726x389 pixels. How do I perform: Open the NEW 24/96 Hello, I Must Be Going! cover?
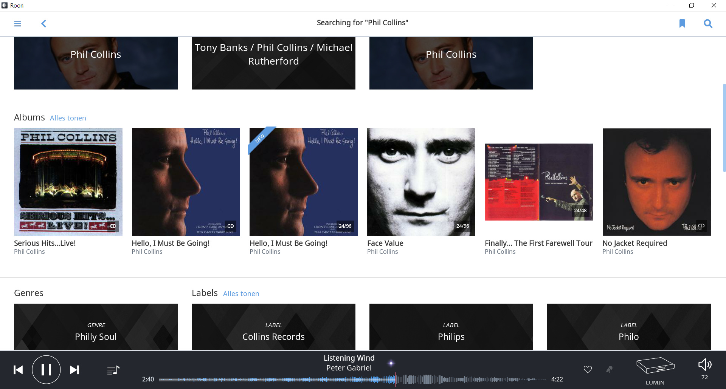[x=303, y=182]
